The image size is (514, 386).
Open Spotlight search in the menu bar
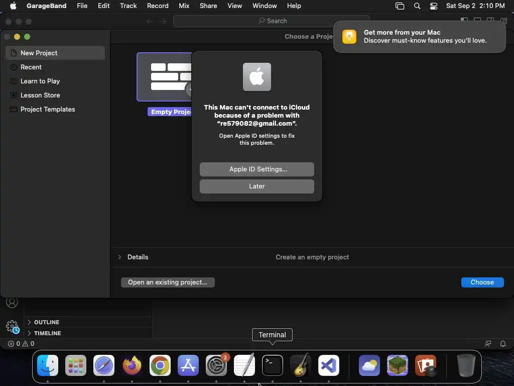tap(417, 6)
